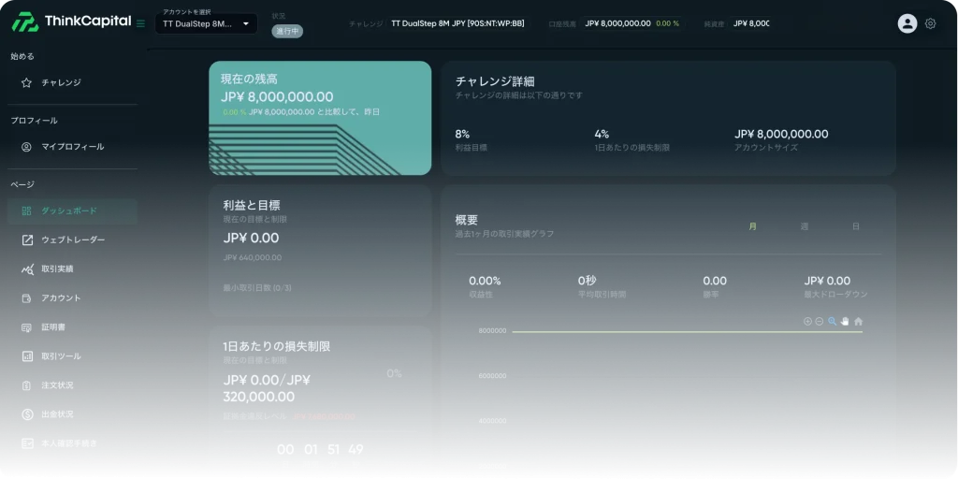Image resolution: width=958 pixels, height=479 pixels.
Task: Click the 進行中 status badge
Action: tap(287, 31)
